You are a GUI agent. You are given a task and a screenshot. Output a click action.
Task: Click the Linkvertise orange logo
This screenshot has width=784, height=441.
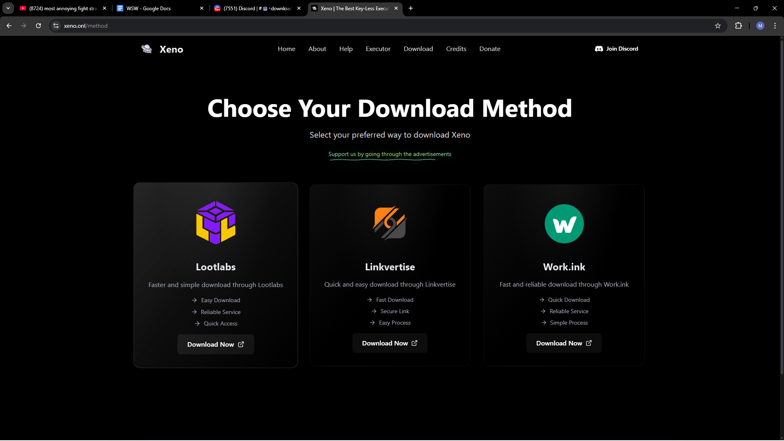[390, 223]
